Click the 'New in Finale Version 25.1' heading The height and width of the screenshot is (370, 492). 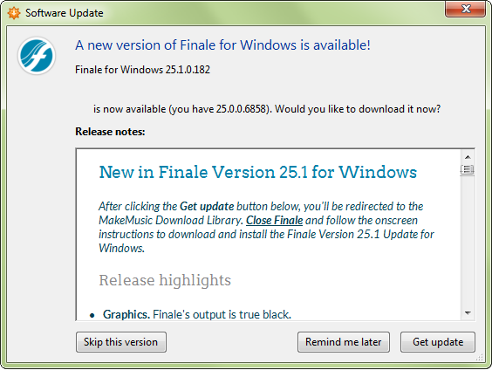258,172
